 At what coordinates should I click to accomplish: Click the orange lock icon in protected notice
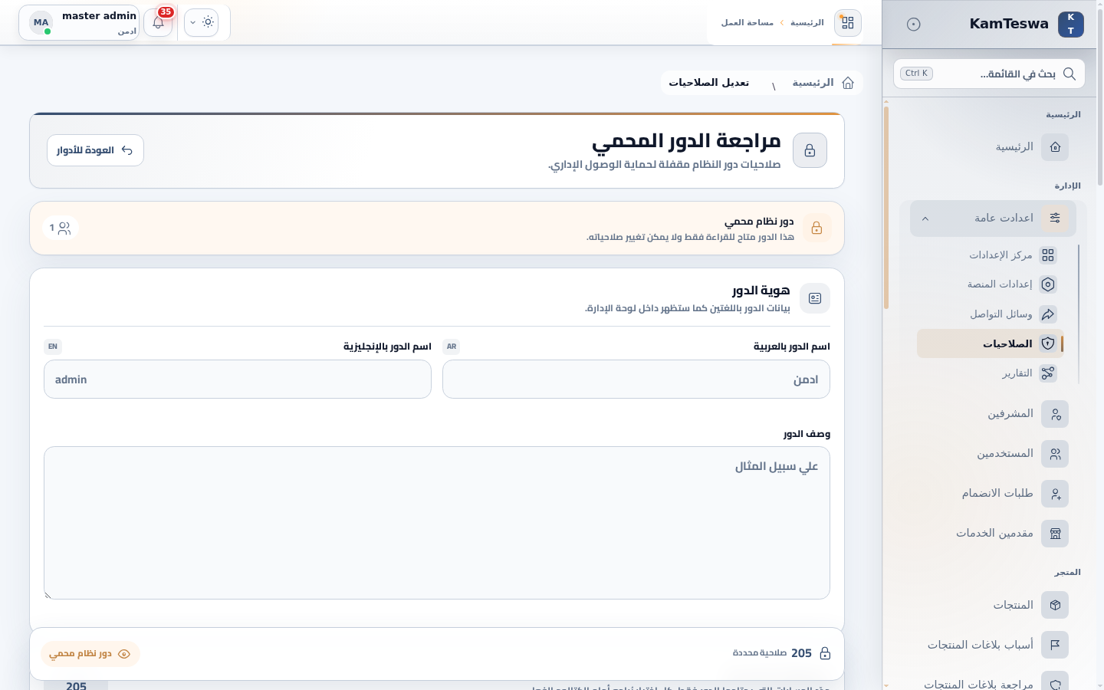[816, 228]
